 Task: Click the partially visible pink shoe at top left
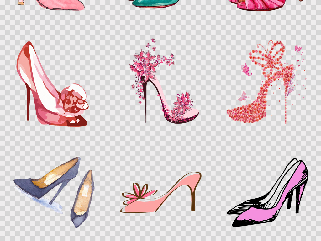(63, 4)
